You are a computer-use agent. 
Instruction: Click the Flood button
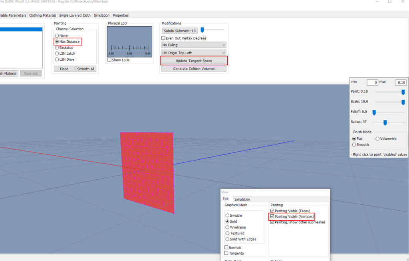point(64,69)
